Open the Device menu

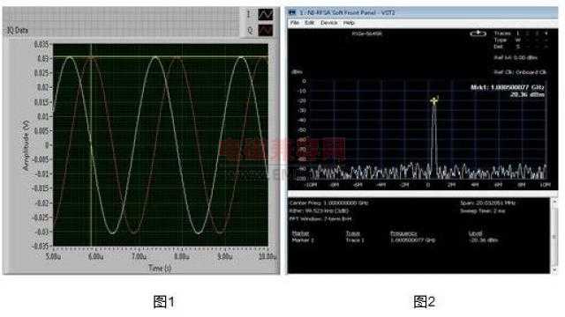tap(329, 23)
